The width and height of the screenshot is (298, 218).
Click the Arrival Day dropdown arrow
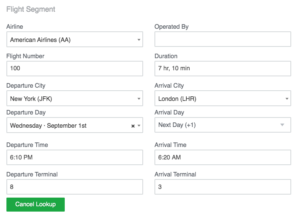[x=282, y=125]
